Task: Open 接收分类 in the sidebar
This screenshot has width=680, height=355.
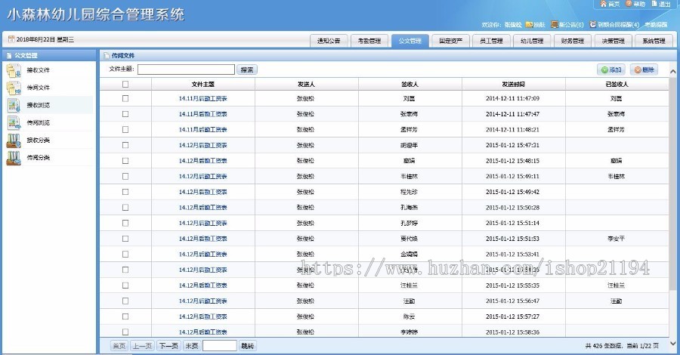Action: tap(39, 140)
